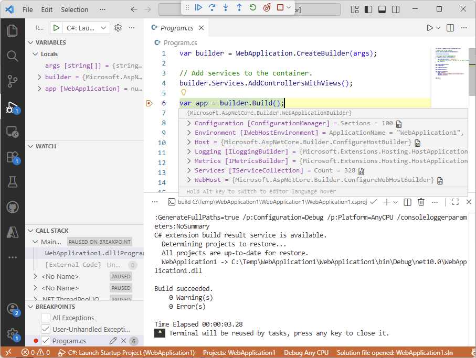Close the Program.cs tab
This screenshot has height=358, width=476.
[202, 28]
